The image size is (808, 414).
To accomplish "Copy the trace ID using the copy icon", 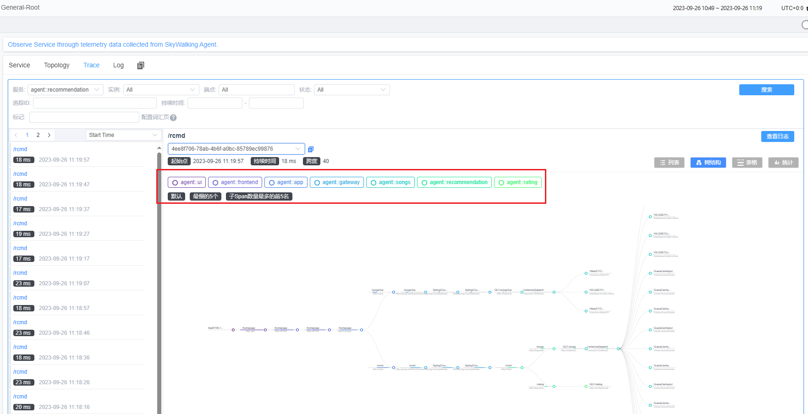I will 310,149.
